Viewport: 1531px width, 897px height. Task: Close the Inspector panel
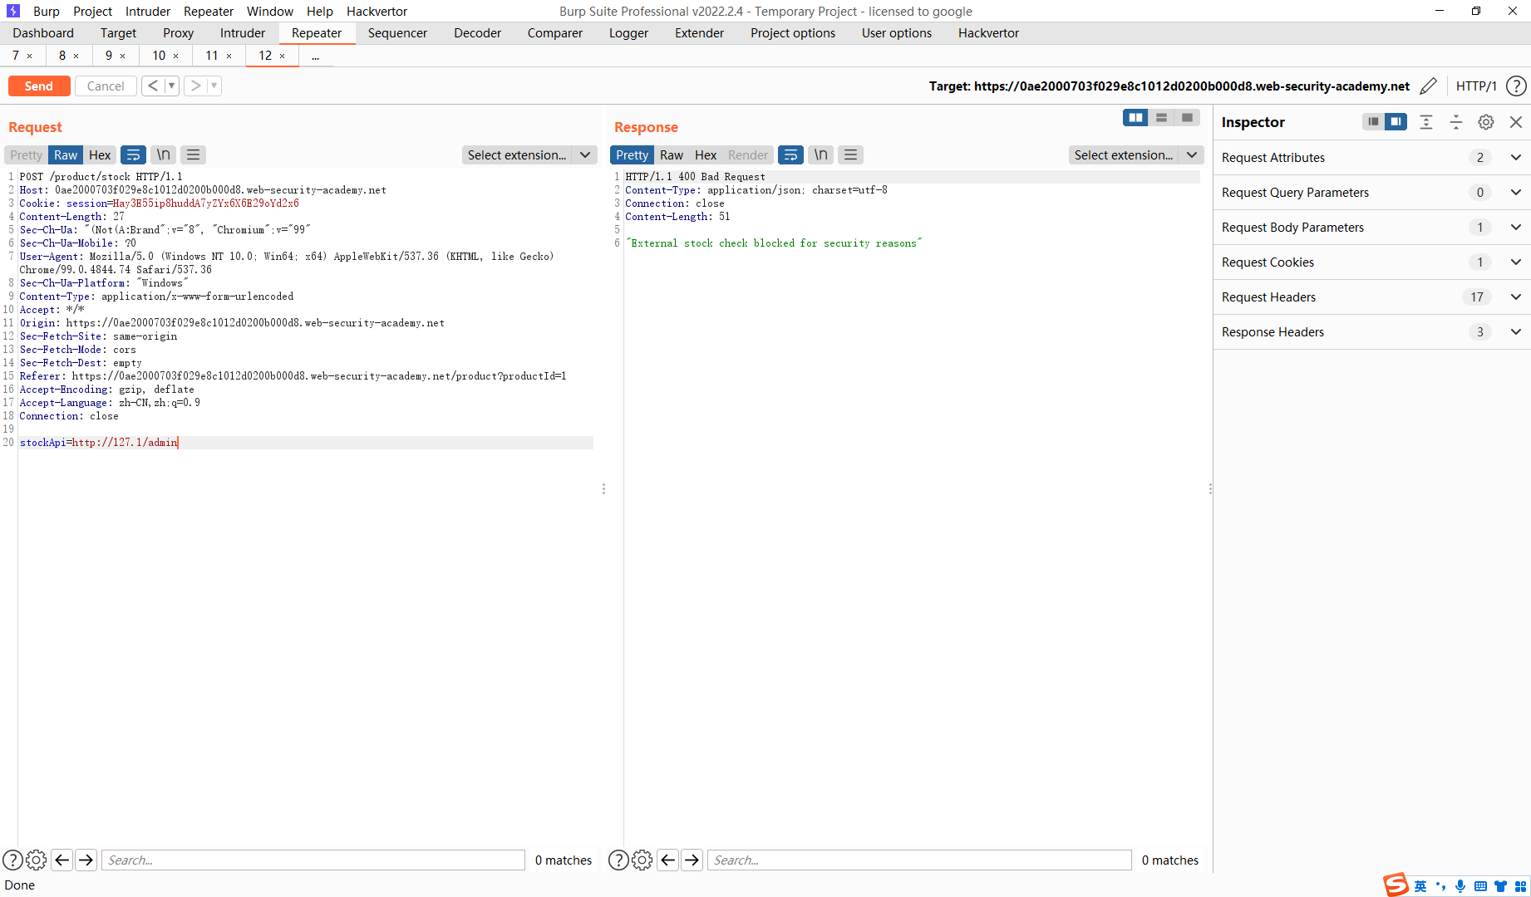pyautogui.click(x=1516, y=122)
